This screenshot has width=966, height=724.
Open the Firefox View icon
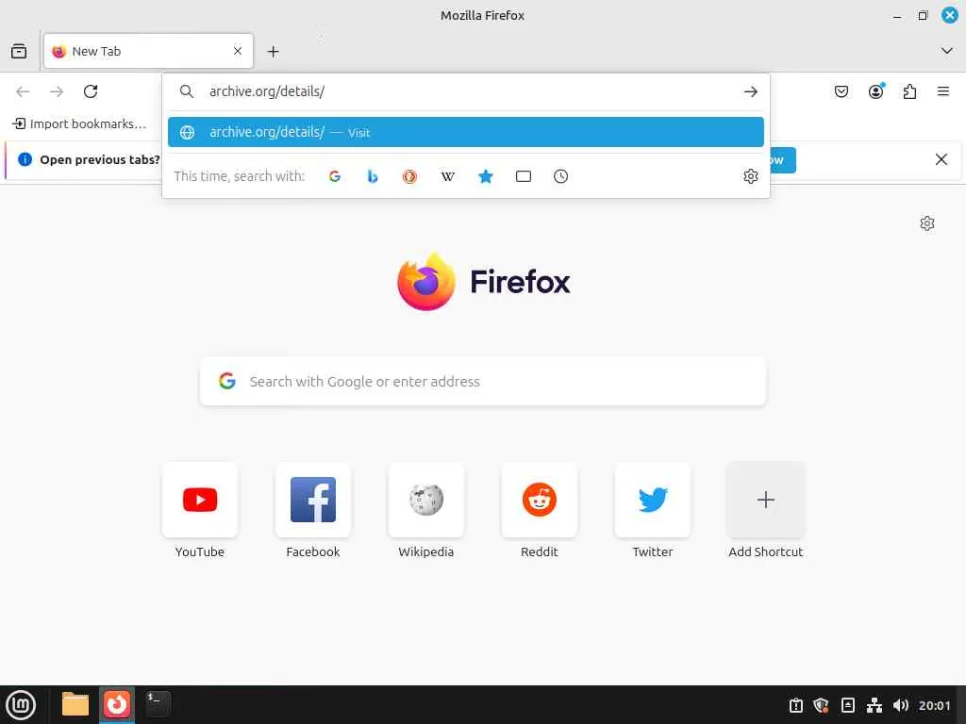point(19,51)
